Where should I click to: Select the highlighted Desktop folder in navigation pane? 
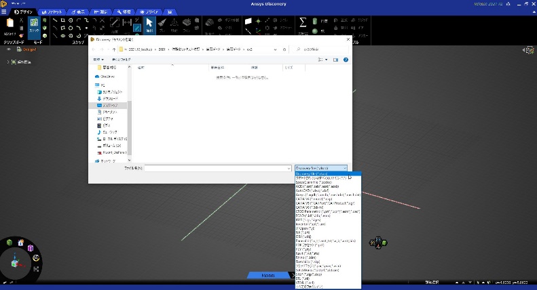[x=108, y=105]
